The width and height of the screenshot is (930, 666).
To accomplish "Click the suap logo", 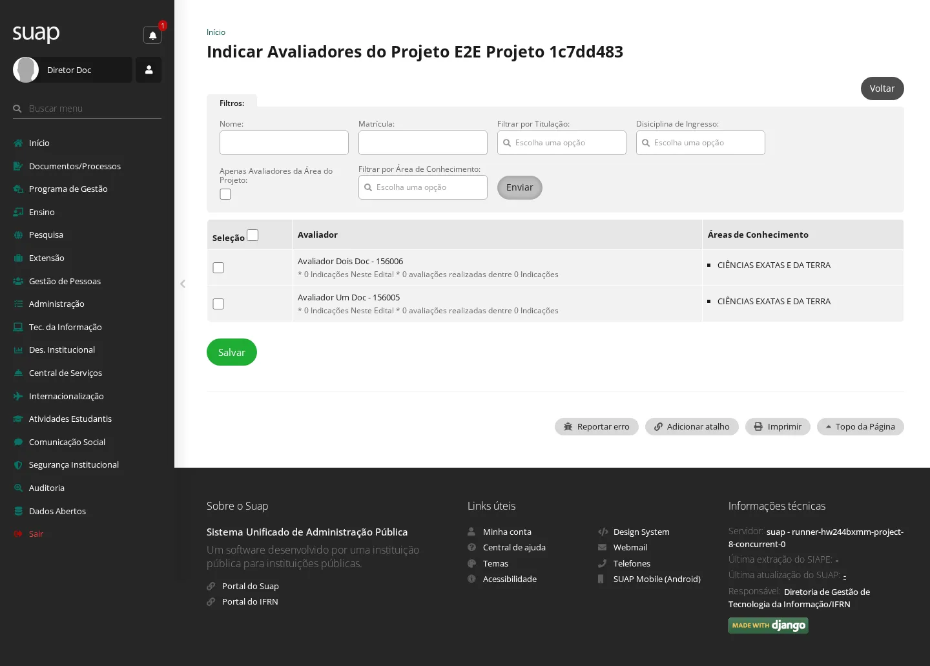I will click(36, 33).
